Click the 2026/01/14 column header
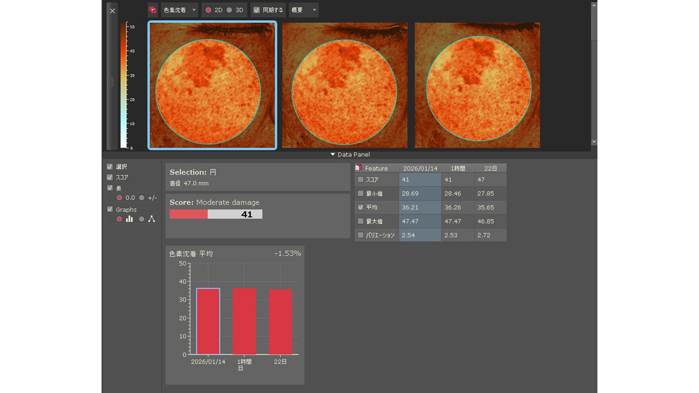 [x=420, y=169]
